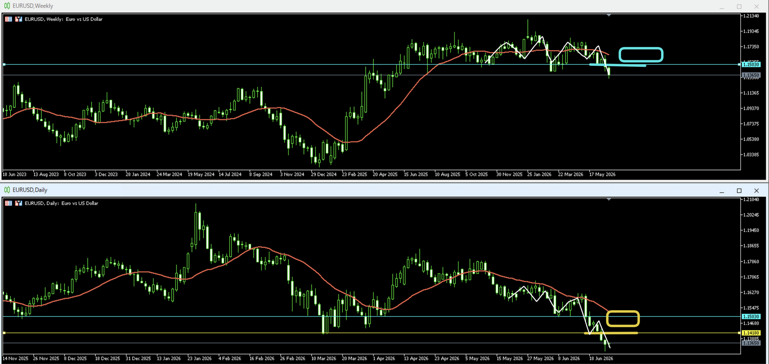The width and height of the screenshot is (769, 364).
Task: Click the cyan 1.15030 label on Weekly chart
Action: pos(751,65)
